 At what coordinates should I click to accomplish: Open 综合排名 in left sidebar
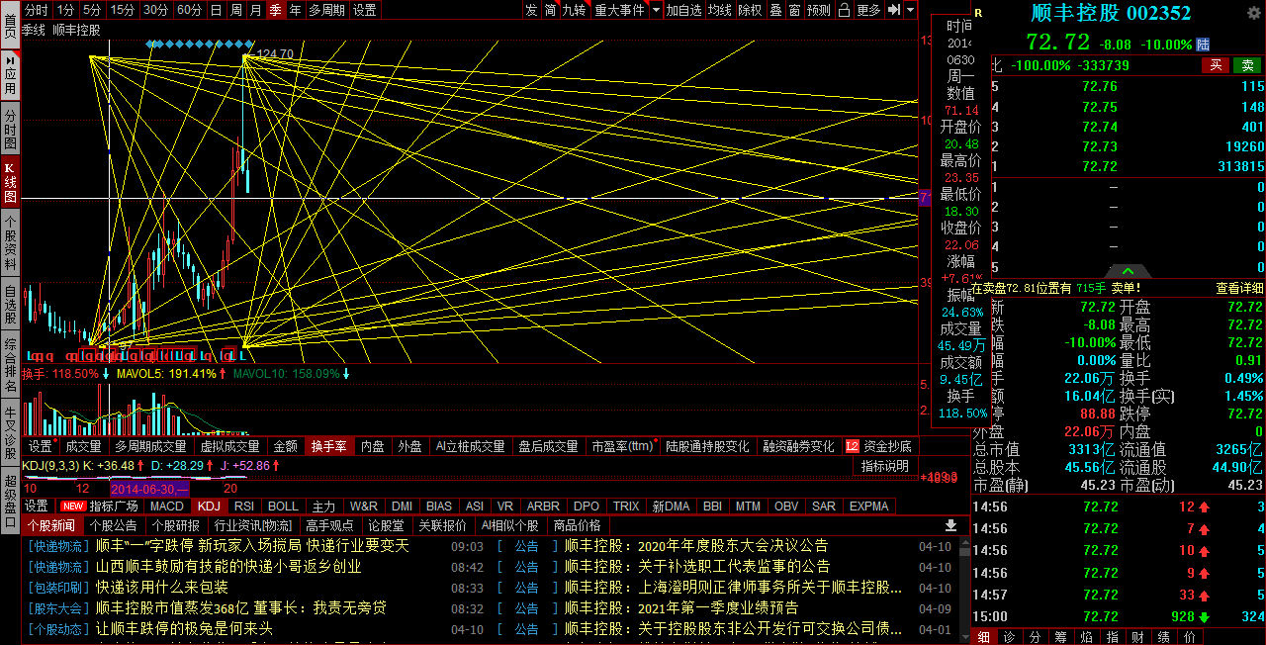[10, 366]
